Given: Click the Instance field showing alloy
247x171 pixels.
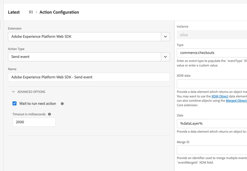Looking at the screenshot, I should click(212, 35).
